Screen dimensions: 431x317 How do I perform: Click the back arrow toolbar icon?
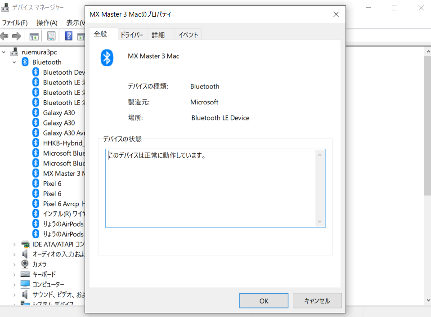pos(4,36)
